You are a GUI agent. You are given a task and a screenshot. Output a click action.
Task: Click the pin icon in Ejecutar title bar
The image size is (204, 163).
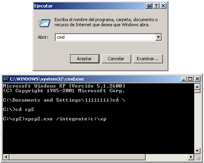[149, 6]
